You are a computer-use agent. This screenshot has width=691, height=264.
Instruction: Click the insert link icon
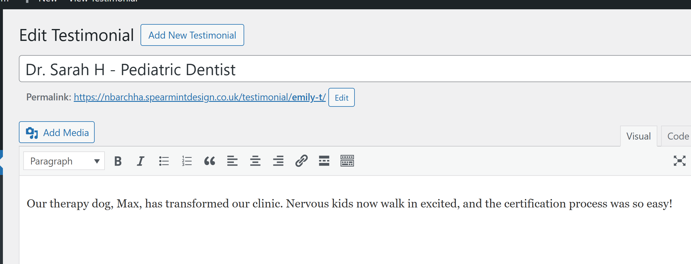301,161
